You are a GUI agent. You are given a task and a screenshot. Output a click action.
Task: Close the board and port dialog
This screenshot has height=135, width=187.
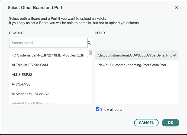coord(176,8)
